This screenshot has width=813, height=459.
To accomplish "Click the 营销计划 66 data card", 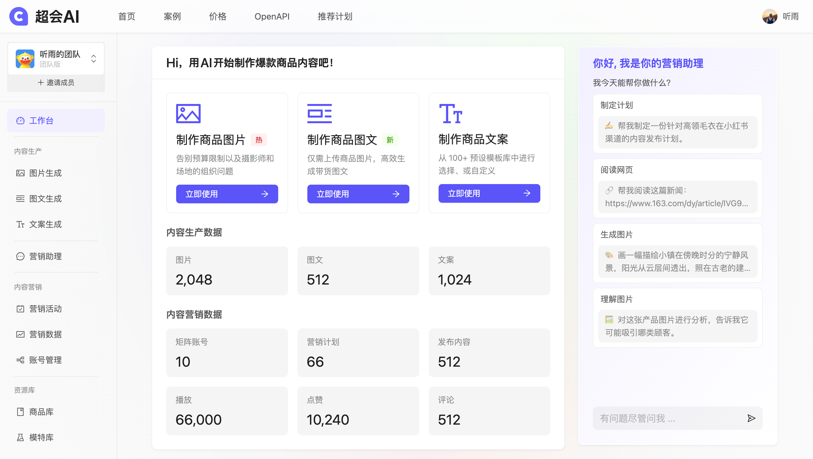I will (x=358, y=353).
